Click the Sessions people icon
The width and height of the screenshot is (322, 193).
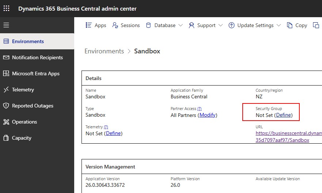tap(115, 25)
